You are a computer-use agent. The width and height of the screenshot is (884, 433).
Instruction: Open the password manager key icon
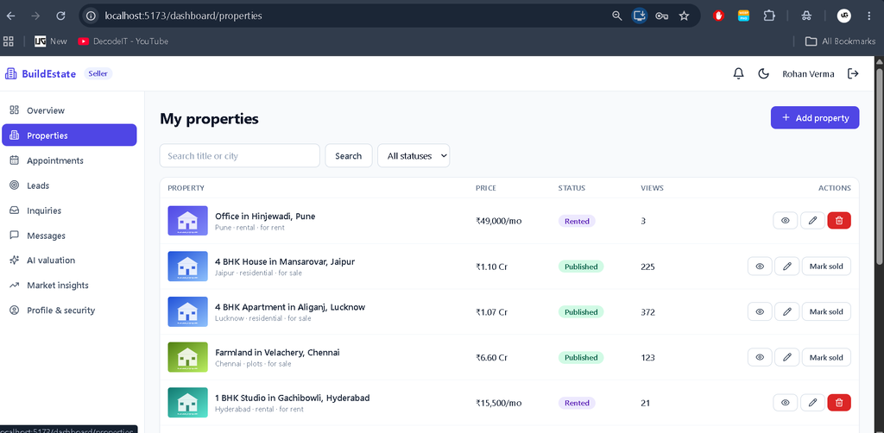[662, 16]
